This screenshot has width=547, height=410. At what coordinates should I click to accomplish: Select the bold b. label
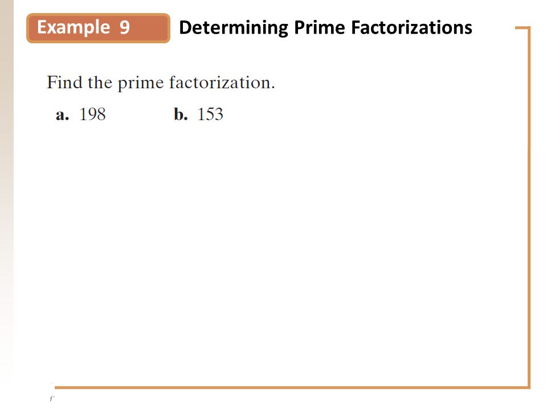click(x=181, y=114)
